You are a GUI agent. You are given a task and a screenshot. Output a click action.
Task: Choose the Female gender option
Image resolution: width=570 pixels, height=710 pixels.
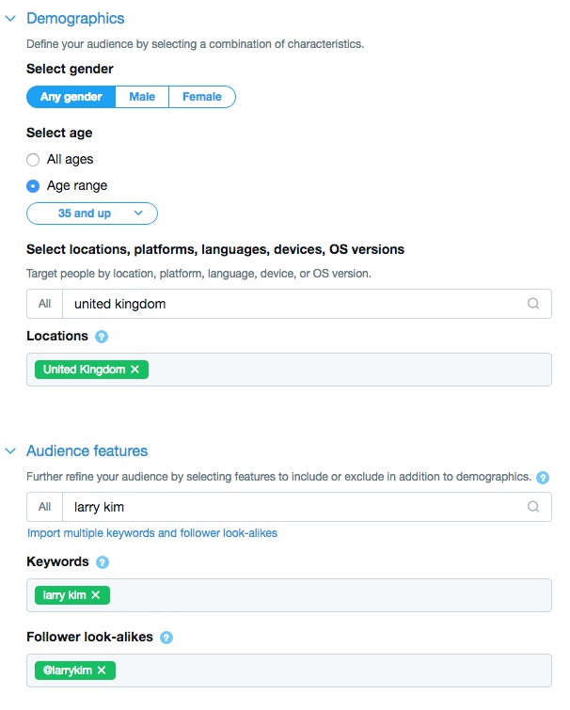tap(202, 97)
